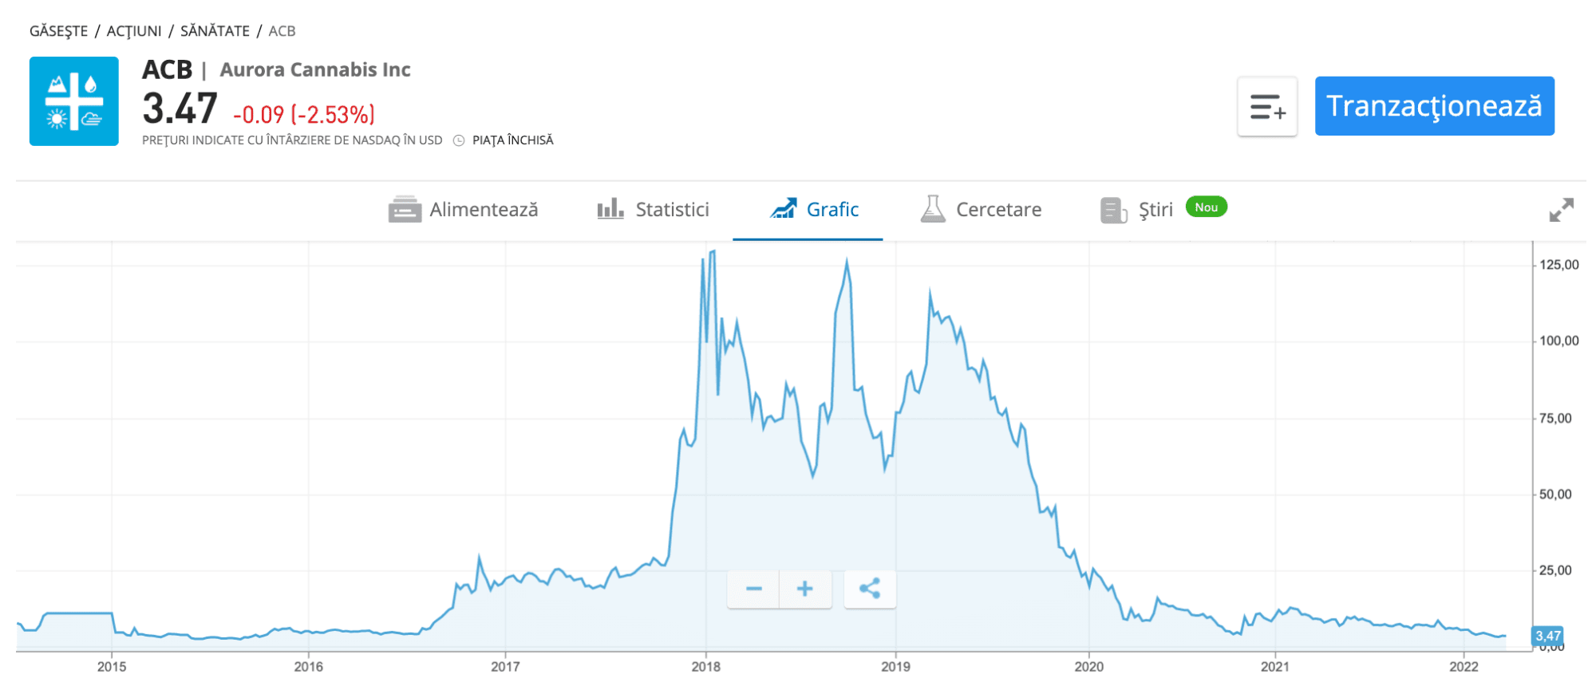This screenshot has width=1596, height=690.
Task: Click the 75,00 price axis label
Action: tap(1555, 418)
